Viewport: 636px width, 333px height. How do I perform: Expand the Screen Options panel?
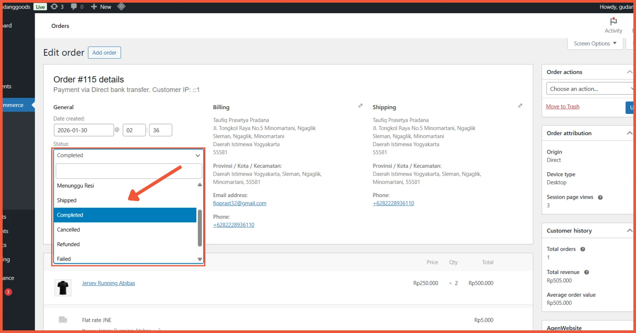point(595,43)
